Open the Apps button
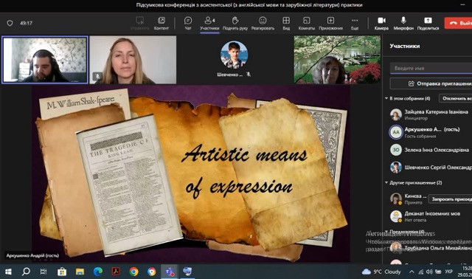This screenshot has height=279, width=472. 330,23
